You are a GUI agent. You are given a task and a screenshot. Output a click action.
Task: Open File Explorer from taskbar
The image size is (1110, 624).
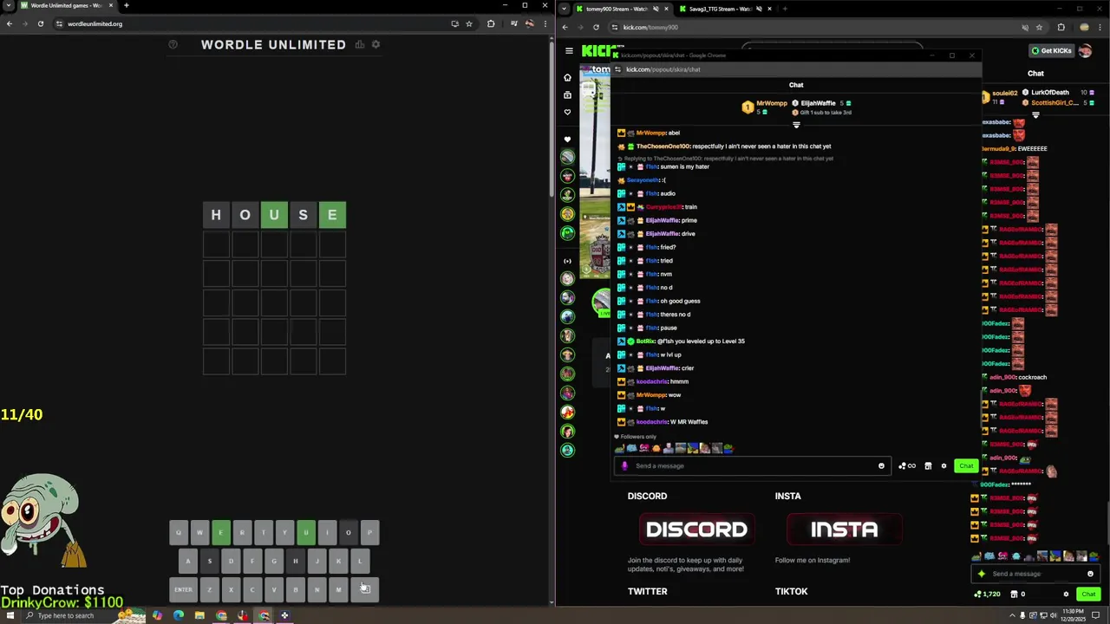click(x=199, y=615)
